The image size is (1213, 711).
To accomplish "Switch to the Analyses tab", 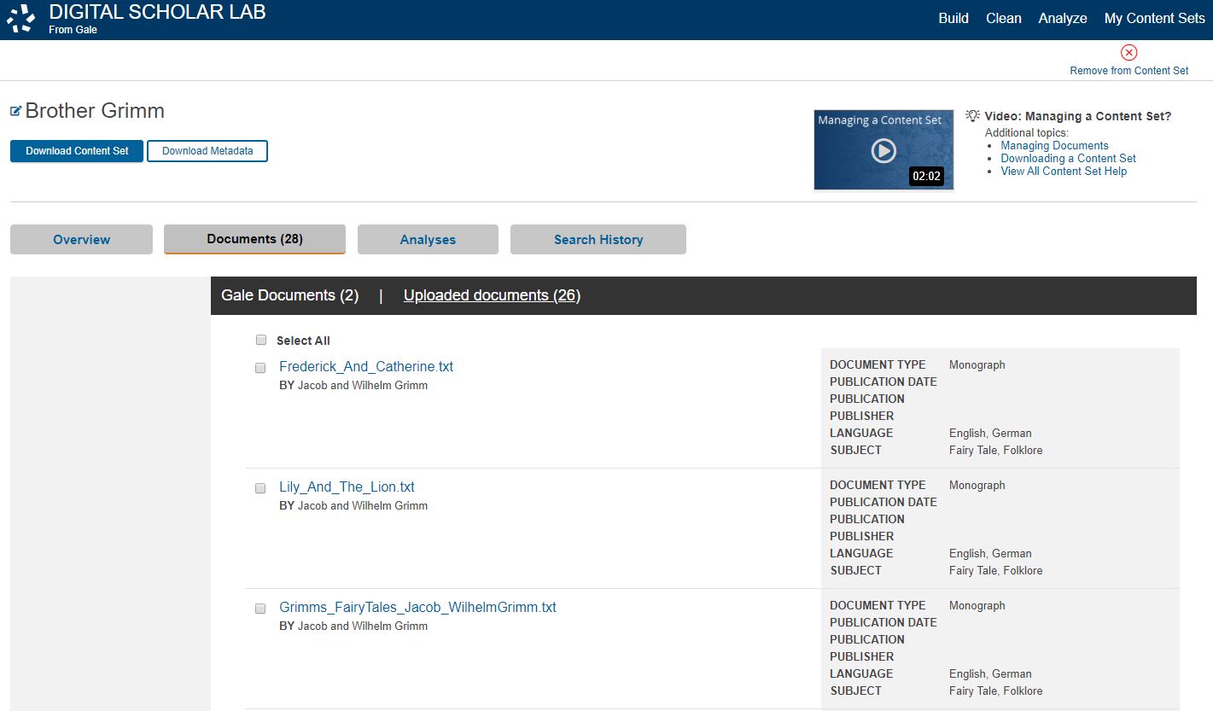I will point(428,239).
